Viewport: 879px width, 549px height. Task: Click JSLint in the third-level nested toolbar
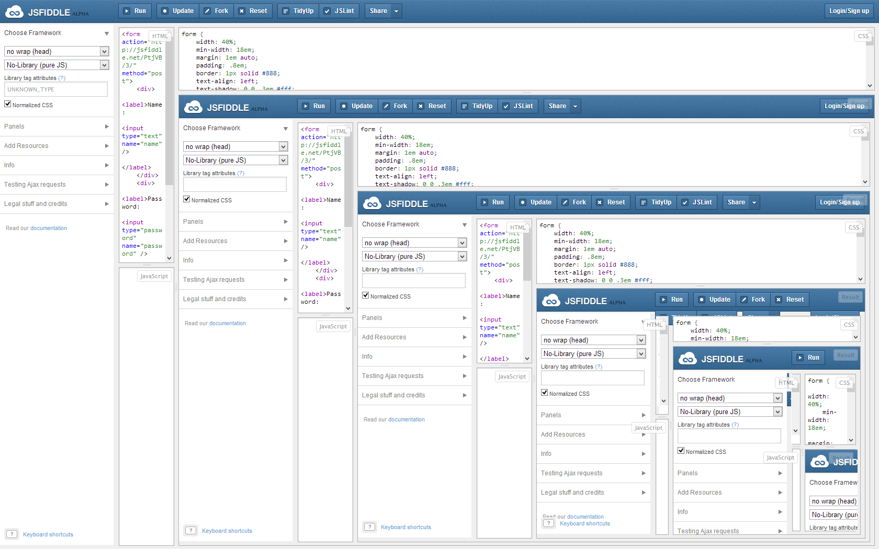point(697,202)
